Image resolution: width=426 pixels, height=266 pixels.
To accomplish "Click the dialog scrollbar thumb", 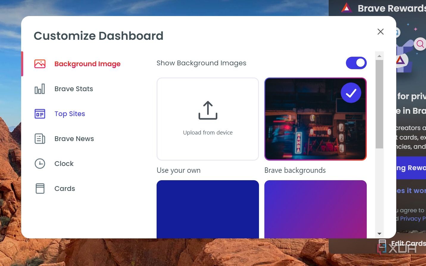I will 379,104.
